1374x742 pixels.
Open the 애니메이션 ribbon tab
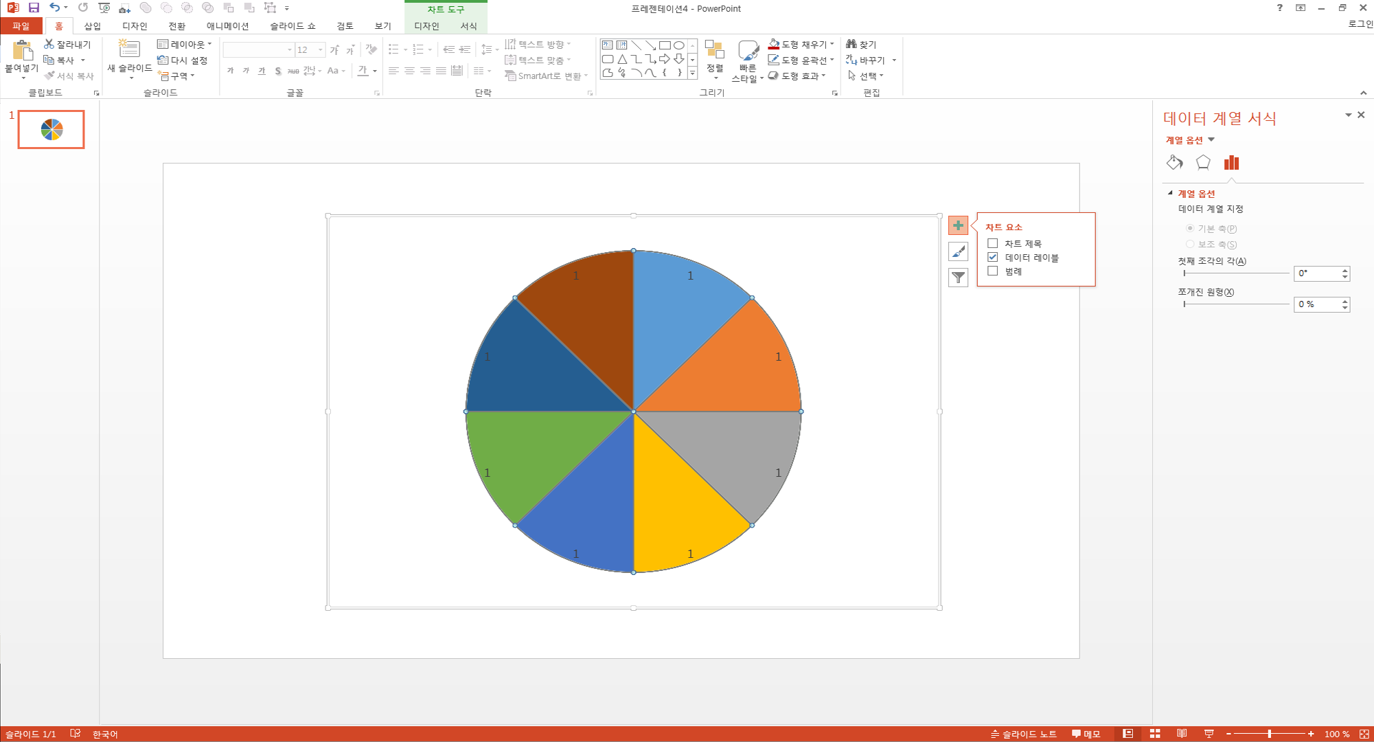pos(227,26)
